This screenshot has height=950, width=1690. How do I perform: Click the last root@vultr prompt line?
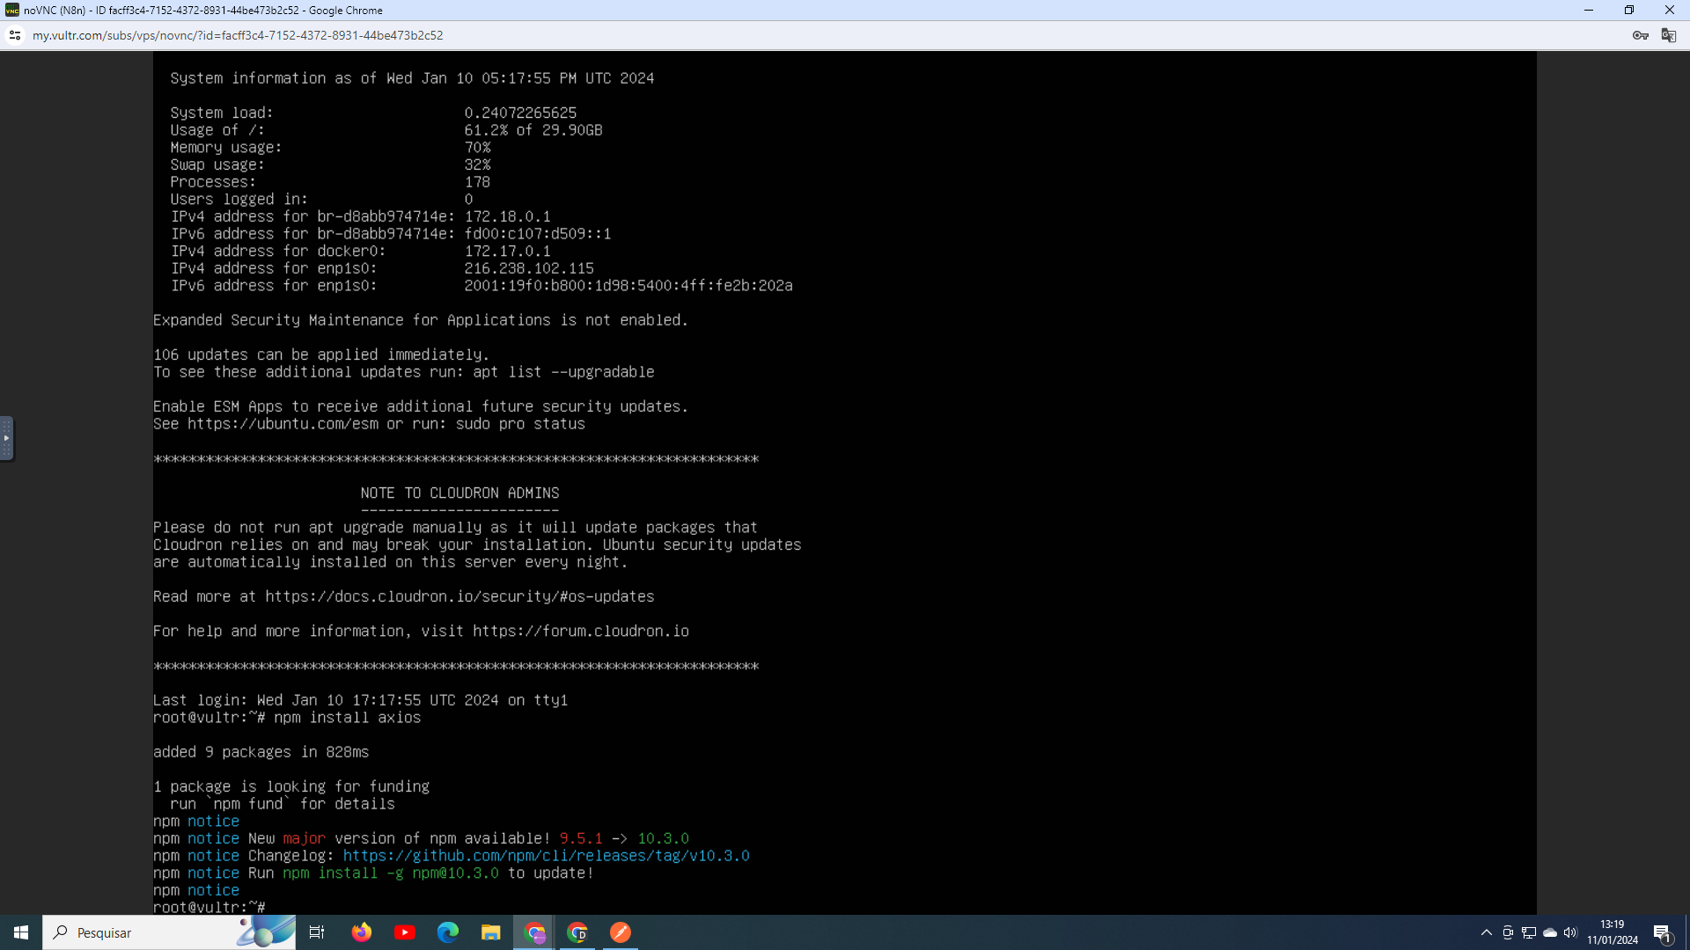[209, 907]
